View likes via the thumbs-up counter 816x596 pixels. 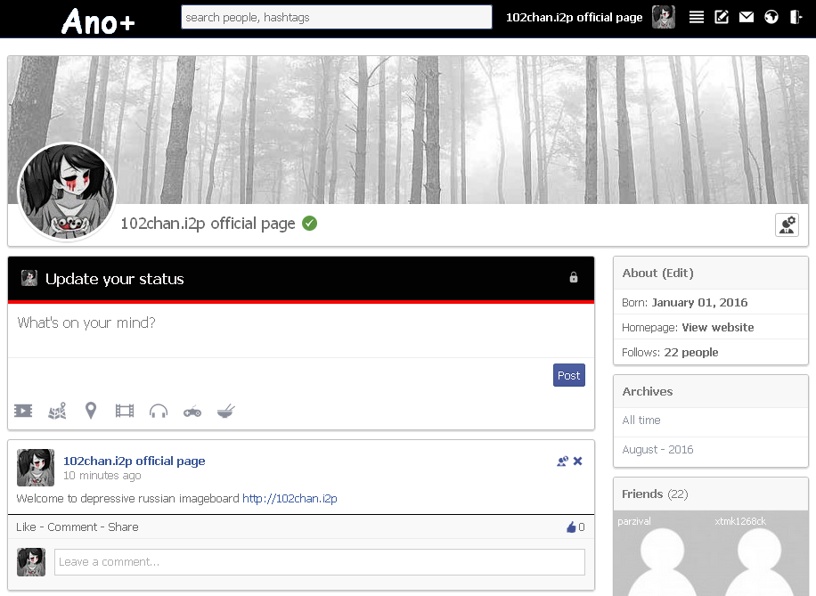[x=575, y=527]
